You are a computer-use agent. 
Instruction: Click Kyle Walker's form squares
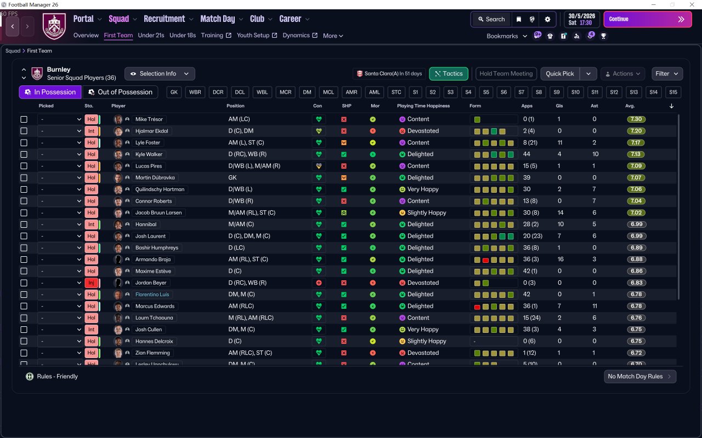494,154
